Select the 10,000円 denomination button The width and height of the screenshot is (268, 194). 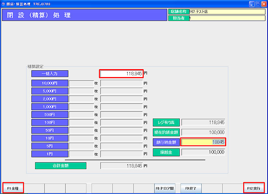point(50,83)
